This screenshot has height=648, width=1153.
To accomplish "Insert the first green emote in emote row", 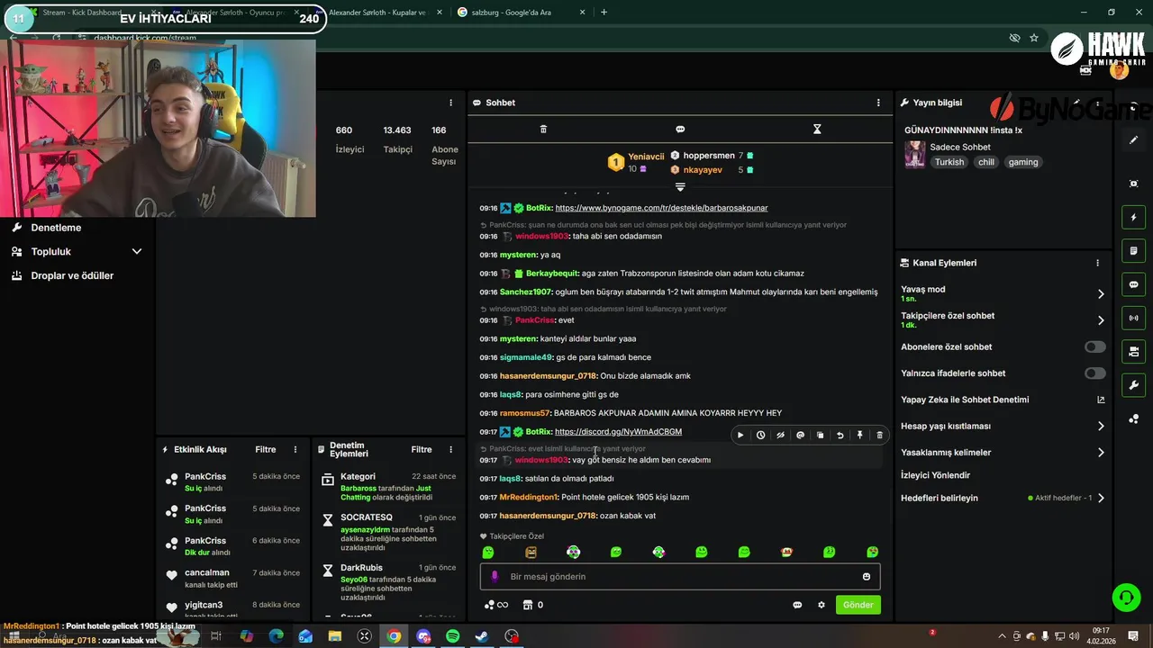I will 488,553.
